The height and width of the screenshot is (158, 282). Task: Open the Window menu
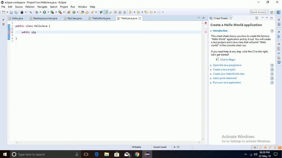click(x=82, y=7)
